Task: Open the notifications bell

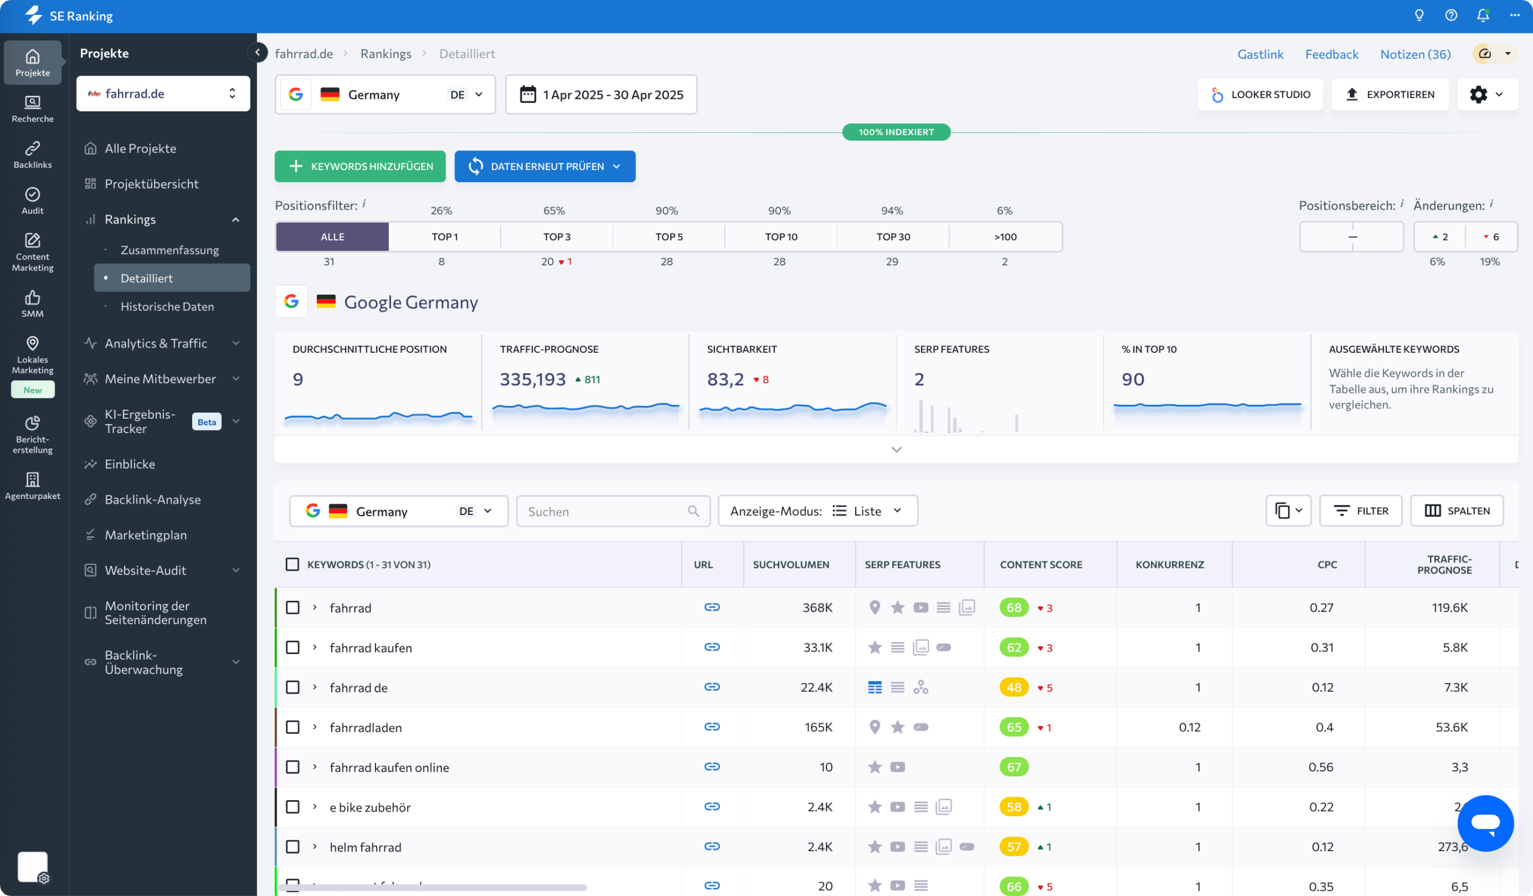Action: pos(1483,16)
